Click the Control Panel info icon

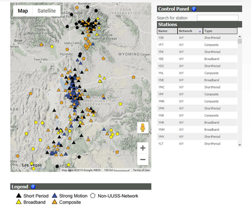(194, 9)
